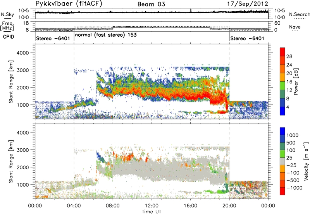Click the "08:00" time tick label
Screen dimensions: 310x214
point(113,206)
